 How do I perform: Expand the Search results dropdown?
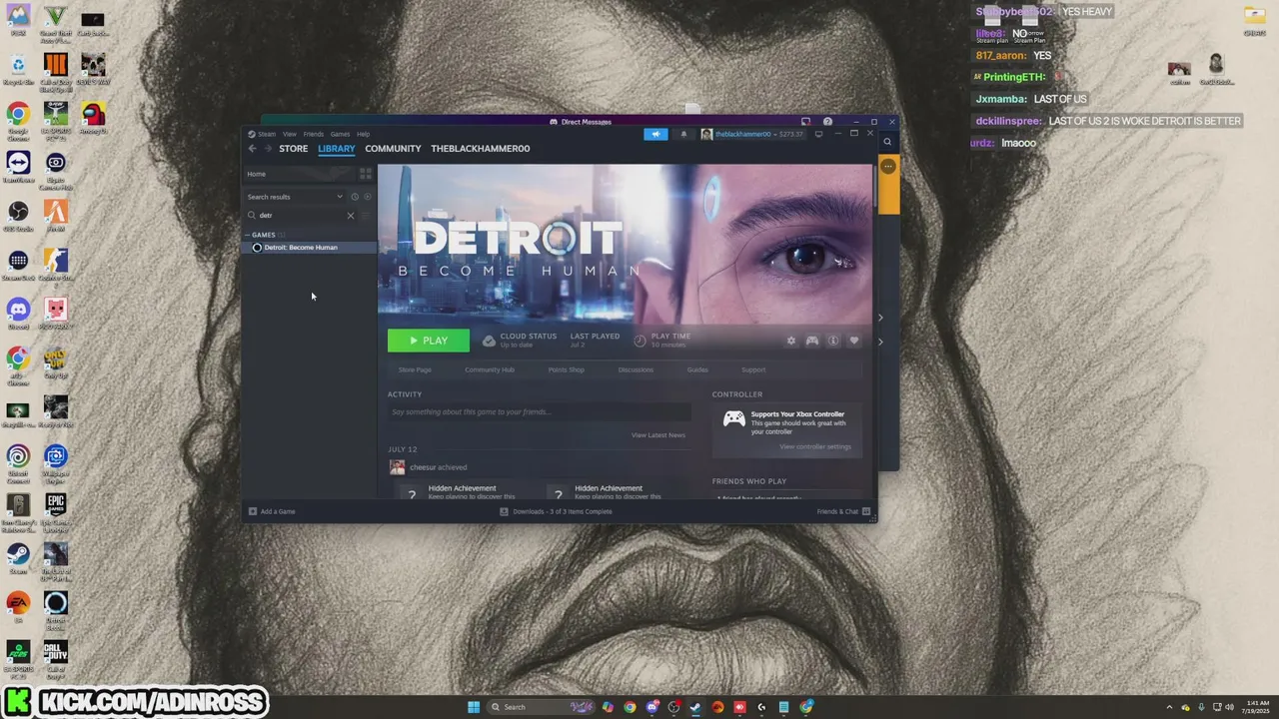point(295,197)
